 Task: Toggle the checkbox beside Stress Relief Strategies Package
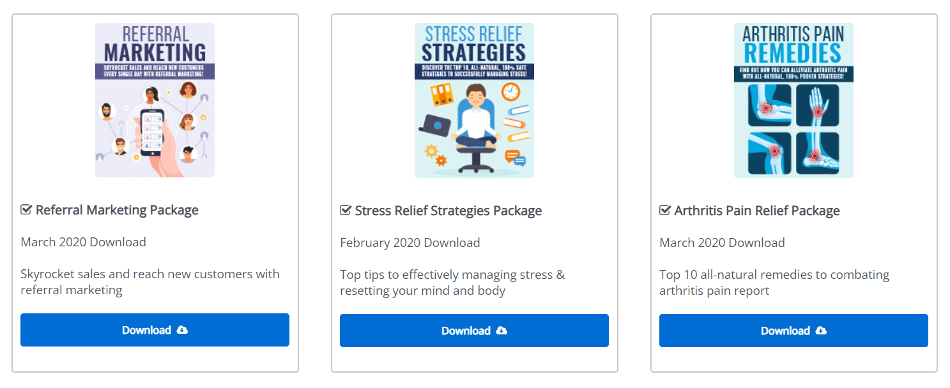(346, 211)
